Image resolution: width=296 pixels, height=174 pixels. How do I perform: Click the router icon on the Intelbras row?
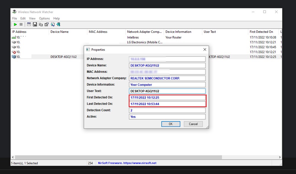pyautogui.click(x=14, y=37)
